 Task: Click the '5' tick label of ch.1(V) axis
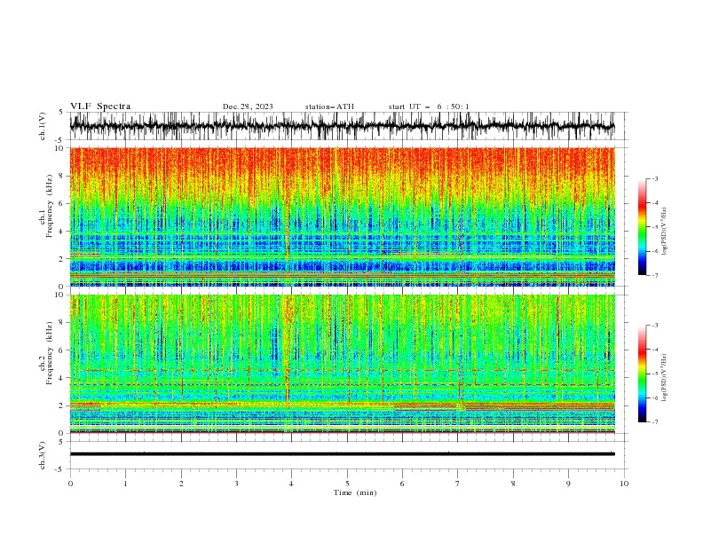coord(60,112)
